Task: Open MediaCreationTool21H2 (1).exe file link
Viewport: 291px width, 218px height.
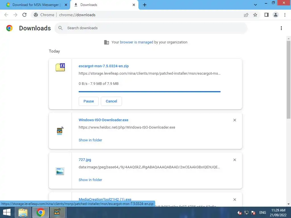Action: pos(105,200)
